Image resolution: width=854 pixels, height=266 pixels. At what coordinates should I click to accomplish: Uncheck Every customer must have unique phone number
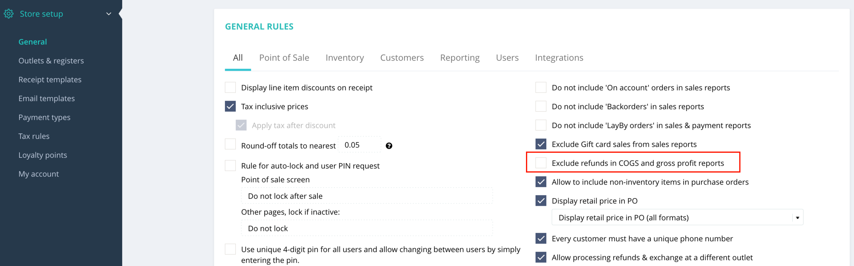coord(541,238)
